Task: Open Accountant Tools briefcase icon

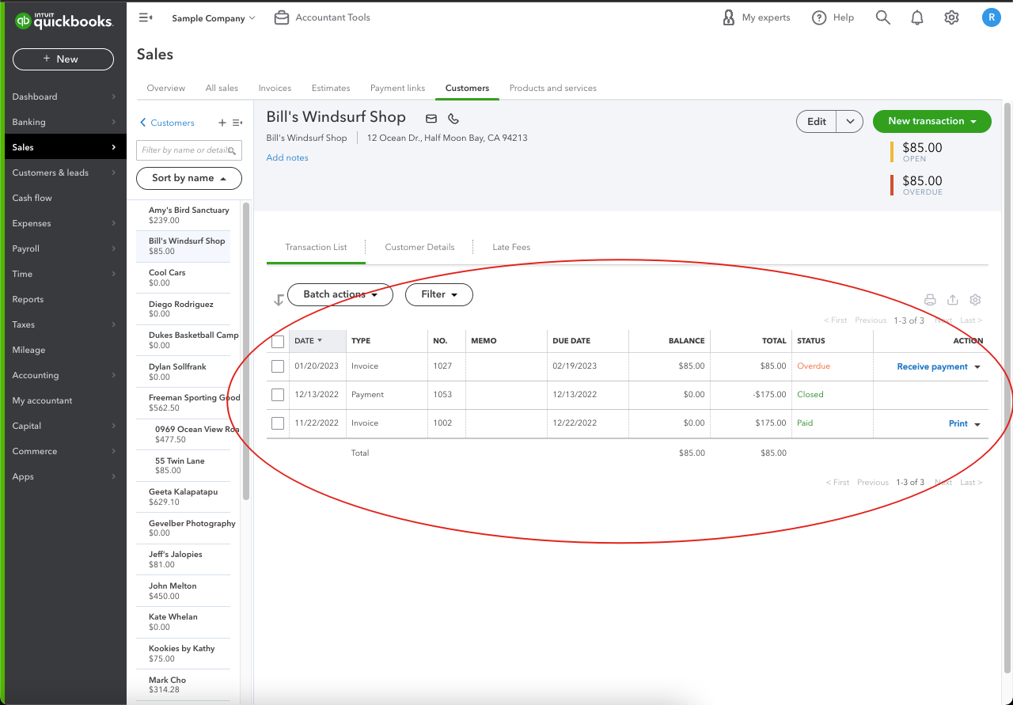Action: click(282, 17)
